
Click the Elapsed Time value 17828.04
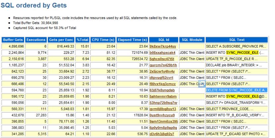[x=141, y=115]
